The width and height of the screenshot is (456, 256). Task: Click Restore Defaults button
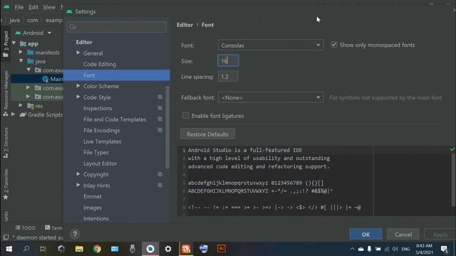pyautogui.click(x=207, y=134)
